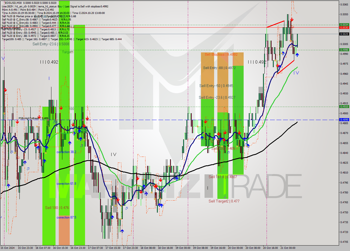Viewport: 350px width, 251px height.
Task: Select the blue 0.4890 price tag
Action: tap(344, 119)
